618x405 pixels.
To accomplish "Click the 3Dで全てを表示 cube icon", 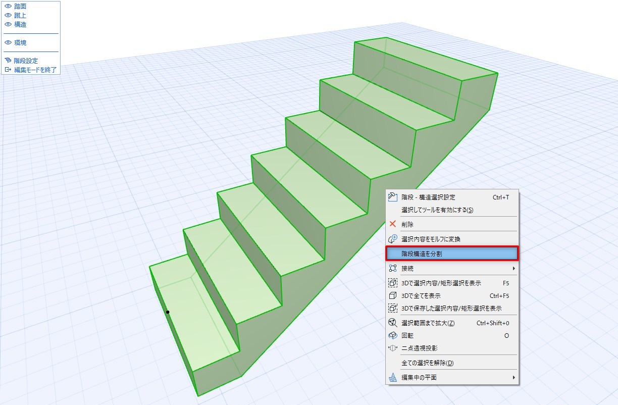I will pyautogui.click(x=393, y=296).
